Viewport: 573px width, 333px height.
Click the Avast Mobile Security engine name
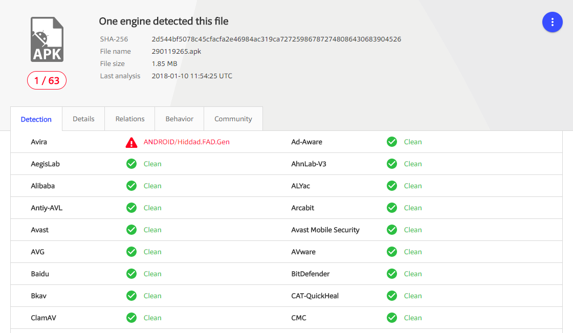(325, 230)
